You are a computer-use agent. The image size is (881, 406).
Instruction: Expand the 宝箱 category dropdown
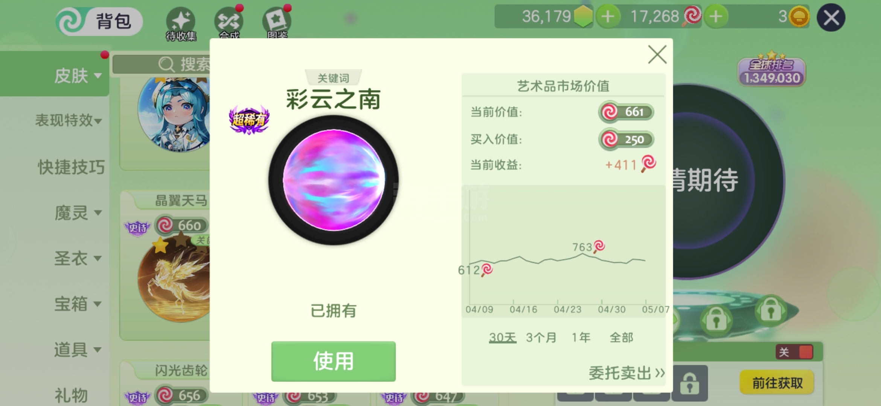point(78,304)
